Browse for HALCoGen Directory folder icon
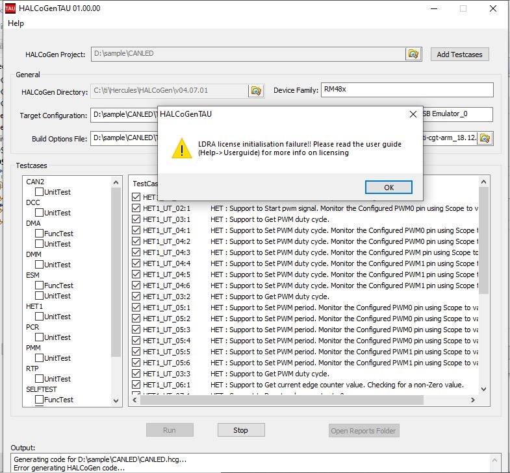 [x=256, y=91]
